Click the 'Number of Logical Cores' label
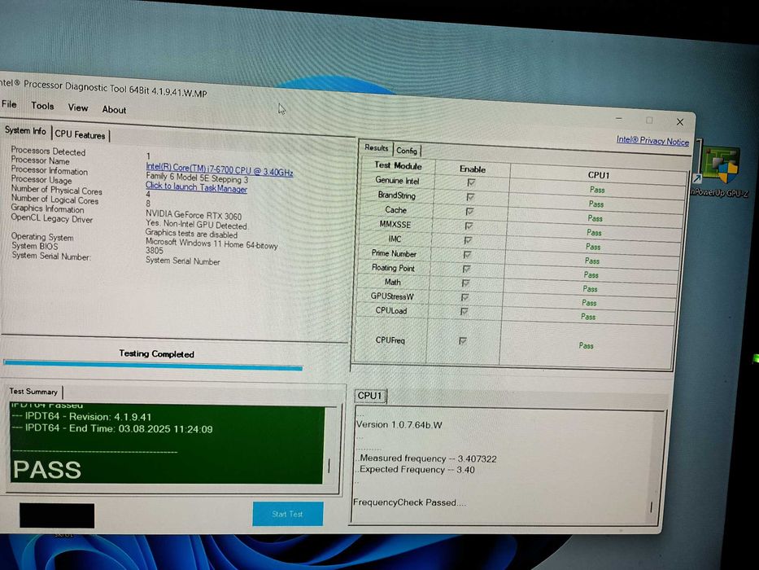 click(x=55, y=199)
